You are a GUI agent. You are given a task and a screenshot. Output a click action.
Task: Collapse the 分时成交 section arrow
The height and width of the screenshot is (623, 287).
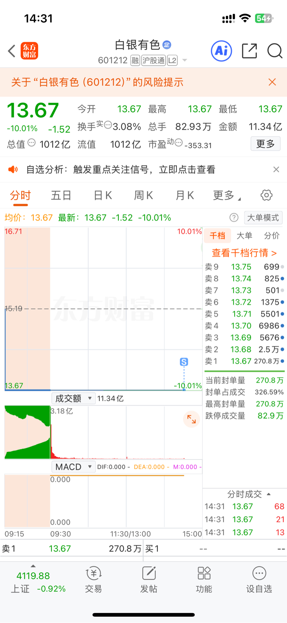coord(269,494)
